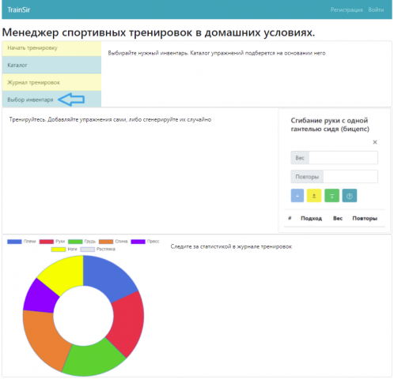The width and height of the screenshot is (394, 379).
Task: Toggle the Плечи legend swatch
Action: tap(14, 242)
